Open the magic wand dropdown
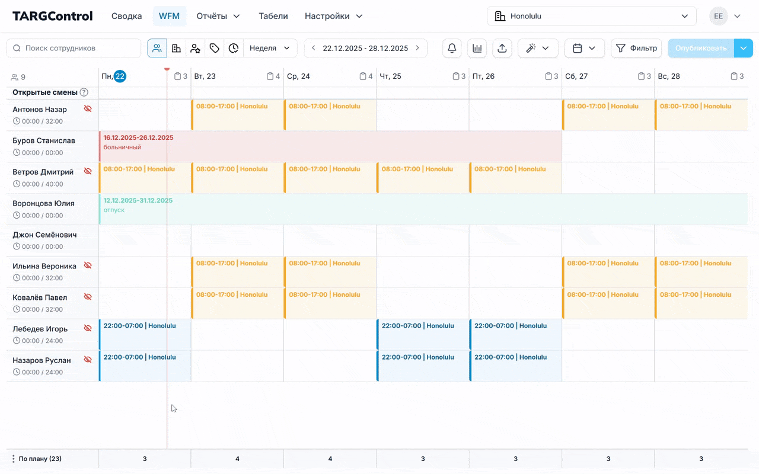 point(538,48)
